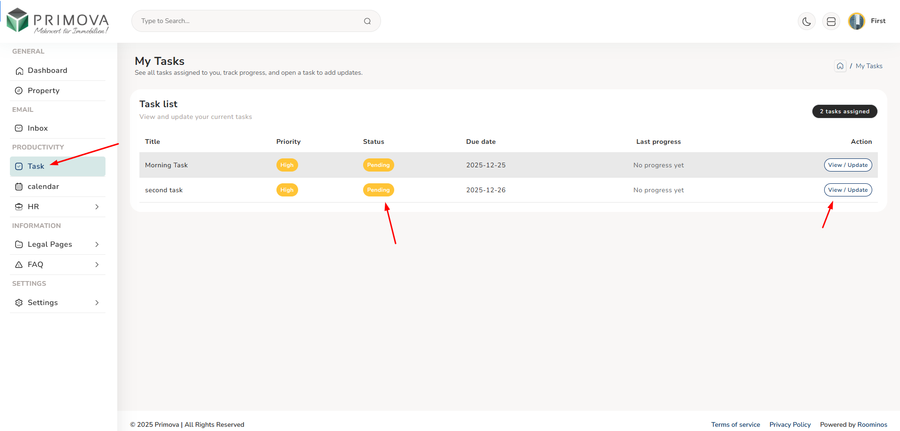Expand the HR submenu
900x431 pixels.
click(x=97, y=207)
